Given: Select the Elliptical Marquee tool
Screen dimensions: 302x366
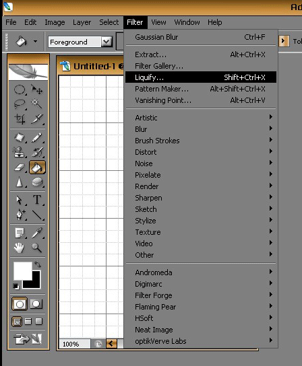Looking at the screenshot, I should point(20,89).
